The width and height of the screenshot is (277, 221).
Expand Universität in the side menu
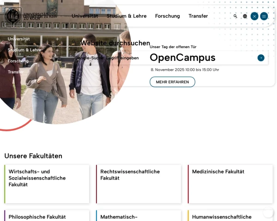(x=57, y=39)
